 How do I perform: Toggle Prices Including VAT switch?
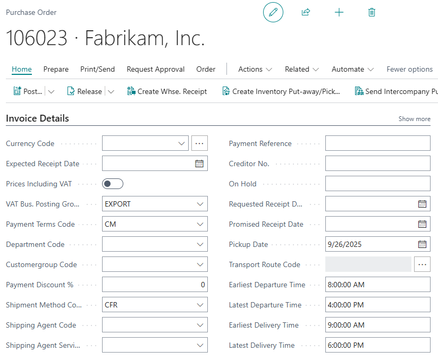[113, 184]
